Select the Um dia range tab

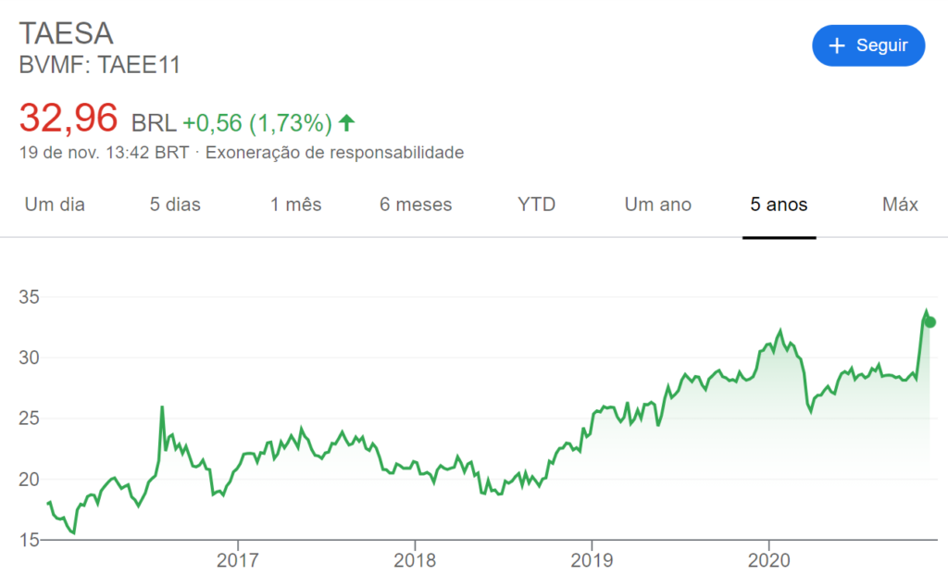click(55, 205)
